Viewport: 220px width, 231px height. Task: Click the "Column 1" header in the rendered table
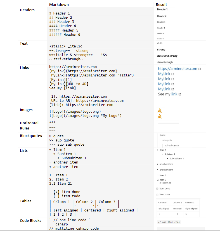[x=163, y=203]
